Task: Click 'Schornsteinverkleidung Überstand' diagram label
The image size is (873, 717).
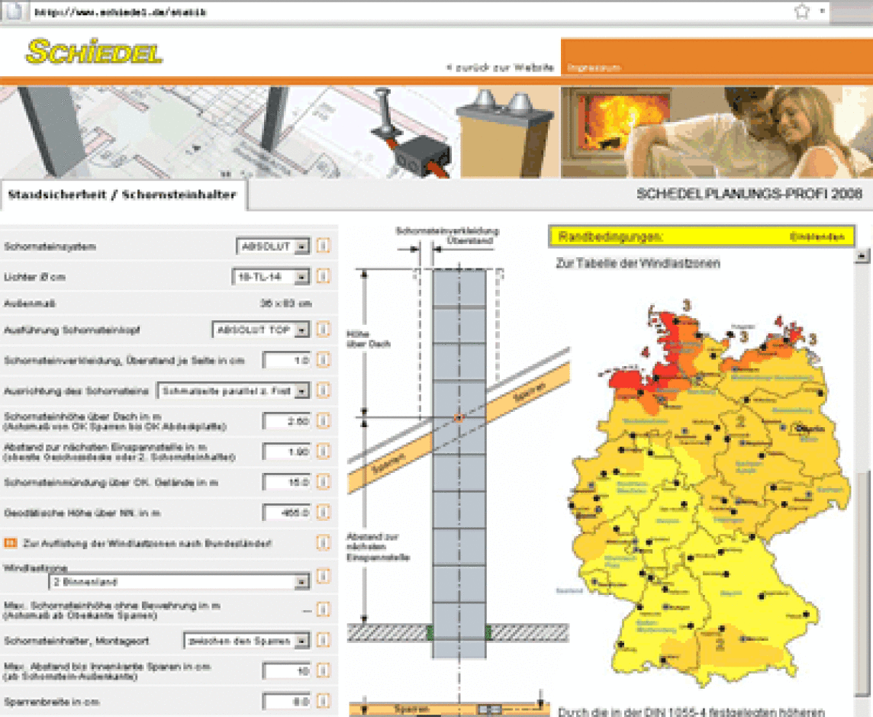Action: click(x=448, y=236)
